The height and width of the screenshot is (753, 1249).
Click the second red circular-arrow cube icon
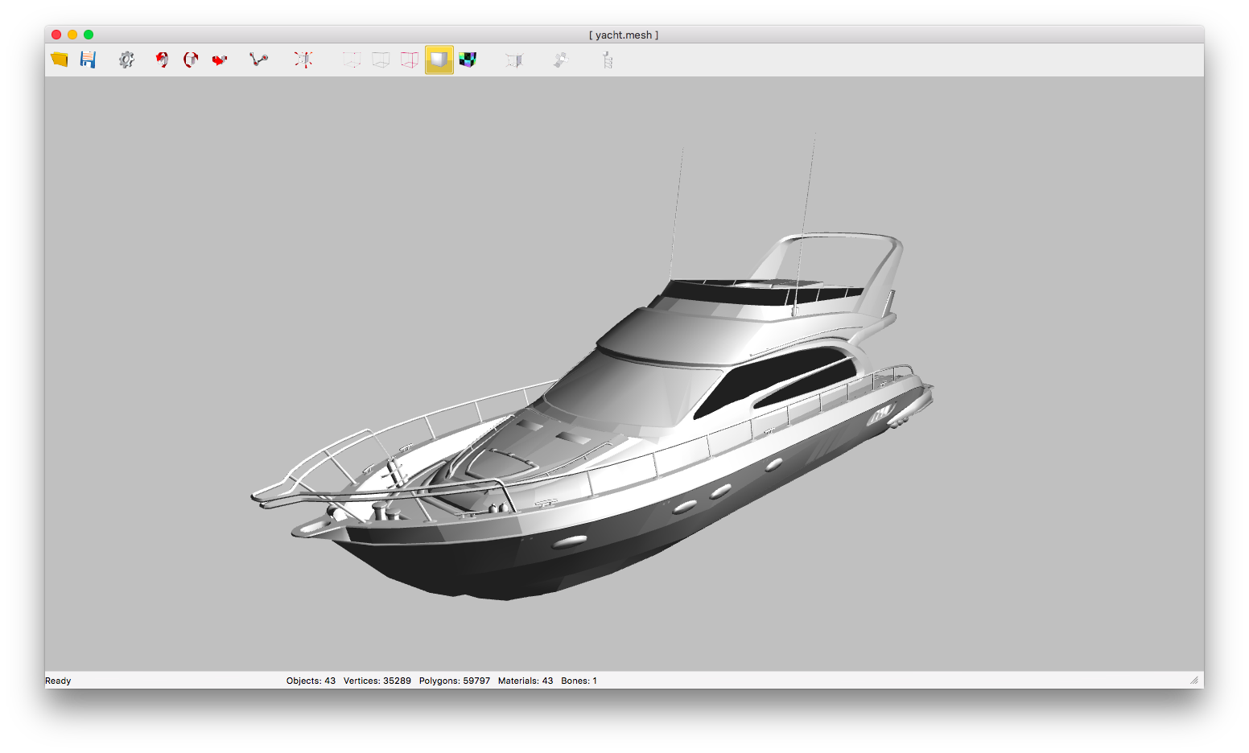191,60
